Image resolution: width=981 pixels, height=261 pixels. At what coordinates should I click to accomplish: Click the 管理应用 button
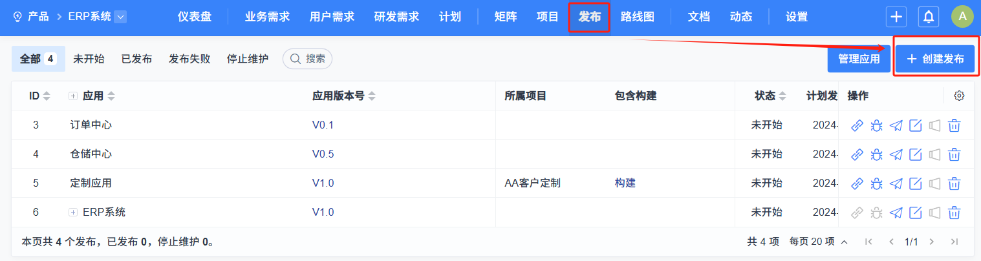(x=859, y=59)
